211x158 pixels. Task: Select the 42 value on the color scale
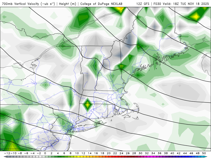click(x=179, y=153)
